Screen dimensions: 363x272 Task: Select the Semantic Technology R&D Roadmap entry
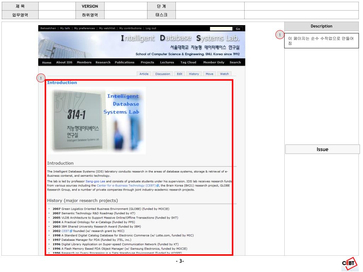coord(94,213)
